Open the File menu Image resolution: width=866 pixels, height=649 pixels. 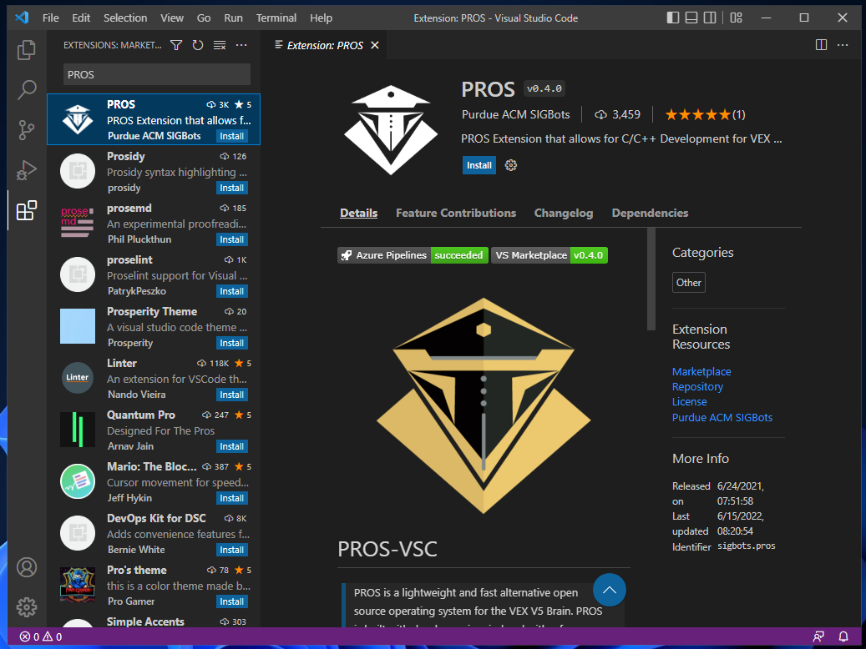(51, 18)
